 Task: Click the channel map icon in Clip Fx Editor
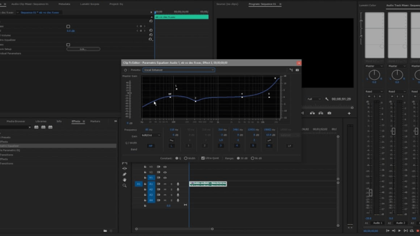tap(291, 70)
